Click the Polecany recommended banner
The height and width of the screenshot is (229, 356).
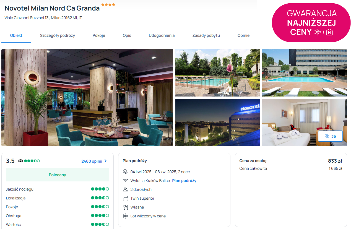click(58, 175)
